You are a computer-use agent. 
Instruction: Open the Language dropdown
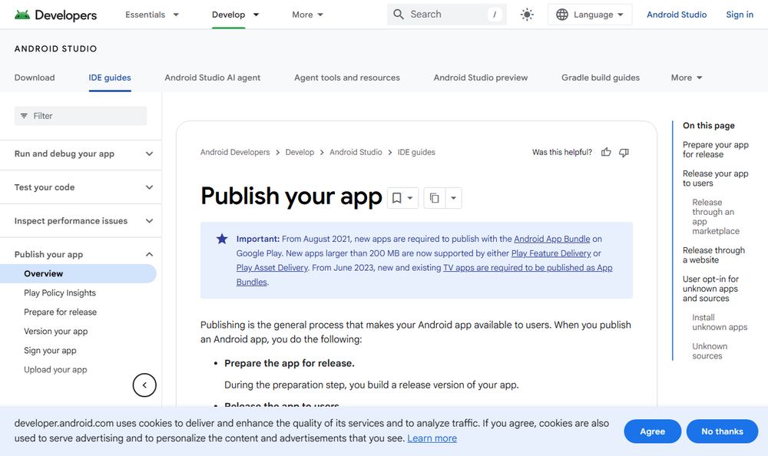click(x=590, y=15)
